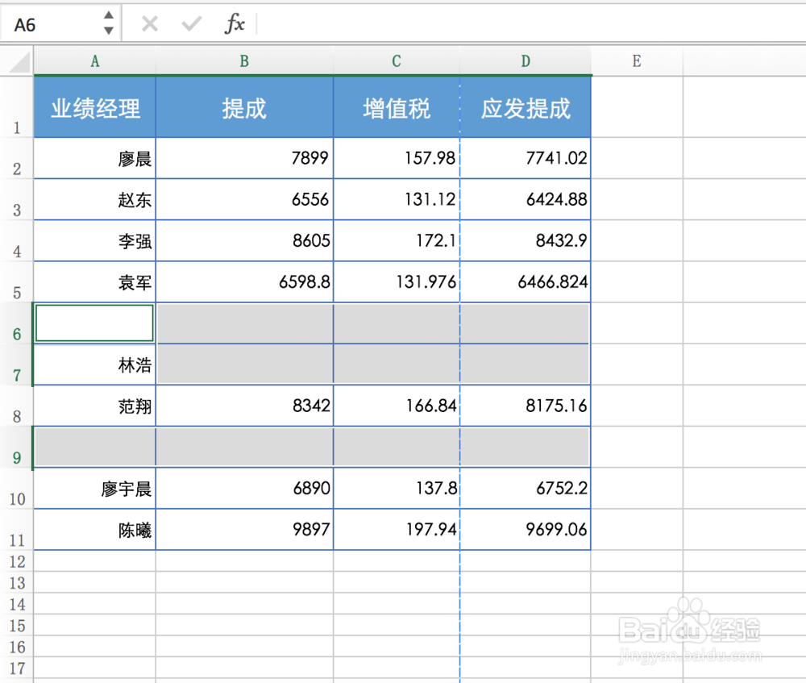Image resolution: width=806 pixels, height=683 pixels.
Task: Click the Insert Function fx icon
Action: (235, 23)
